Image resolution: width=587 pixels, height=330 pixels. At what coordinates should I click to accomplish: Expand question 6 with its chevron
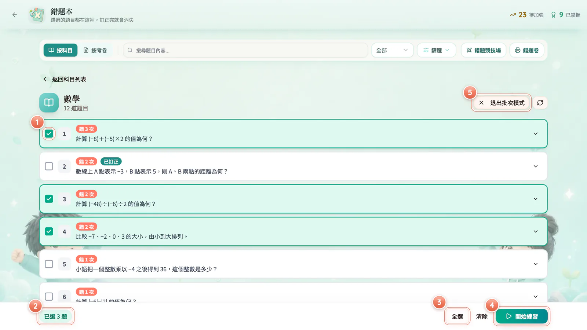pyautogui.click(x=536, y=296)
